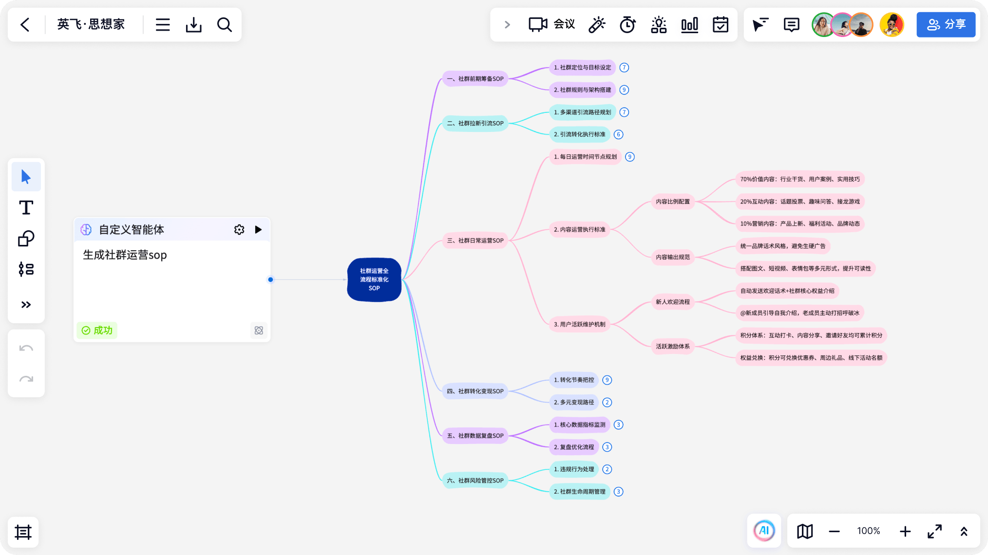Select the Shapes tool

[x=26, y=239]
